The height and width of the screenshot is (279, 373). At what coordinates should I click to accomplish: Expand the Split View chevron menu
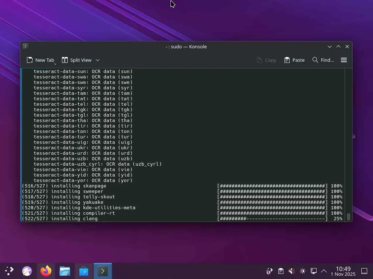coord(98,60)
